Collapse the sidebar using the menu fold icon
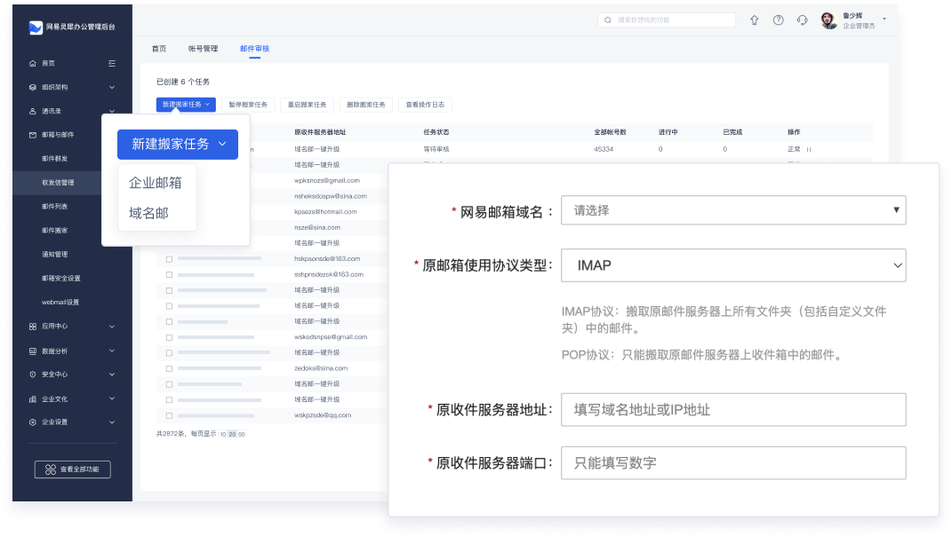This screenshot has width=952, height=536. (112, 63)
